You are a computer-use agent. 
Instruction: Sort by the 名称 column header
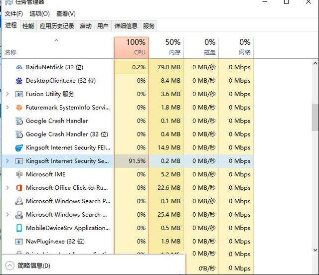pos(58,48)
